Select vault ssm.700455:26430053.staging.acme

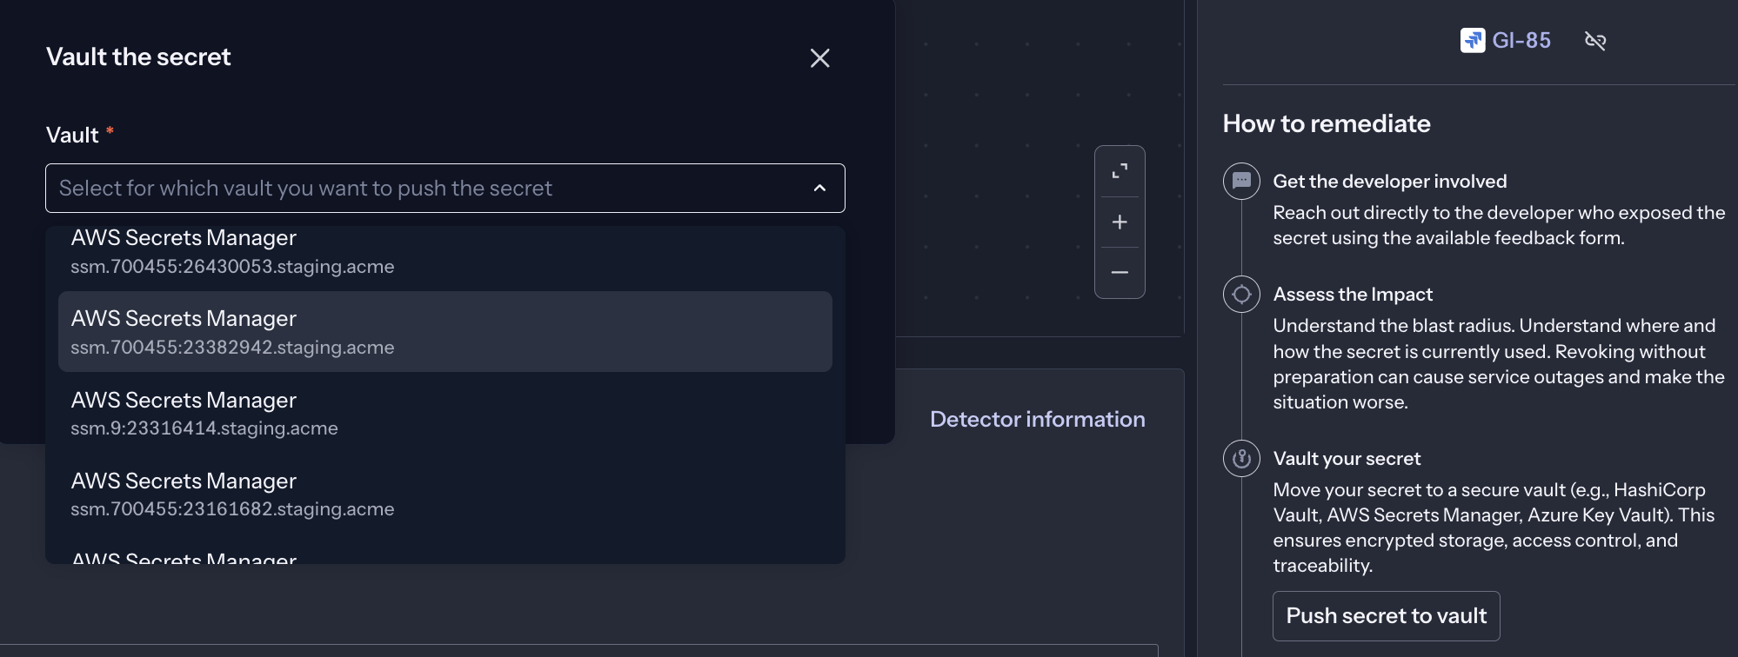[x=445, y=251]
